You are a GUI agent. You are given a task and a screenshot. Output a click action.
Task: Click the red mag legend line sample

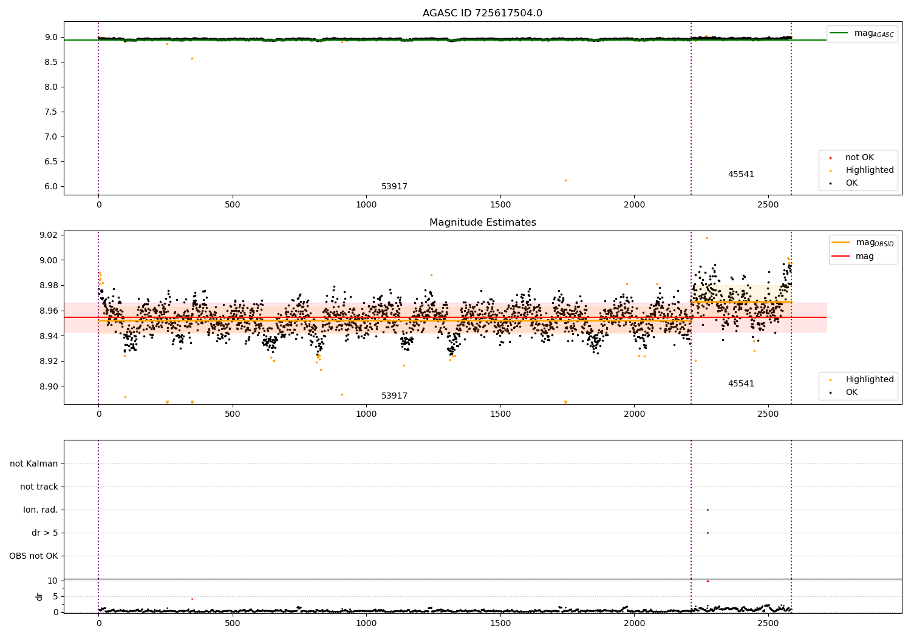point(841,256)
